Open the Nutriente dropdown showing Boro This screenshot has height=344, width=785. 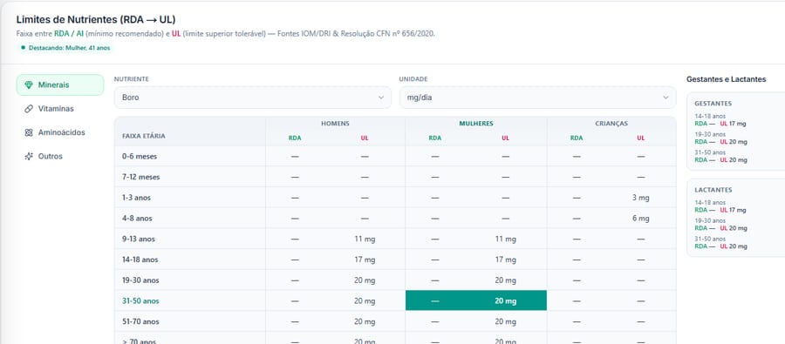click(252, 98)
